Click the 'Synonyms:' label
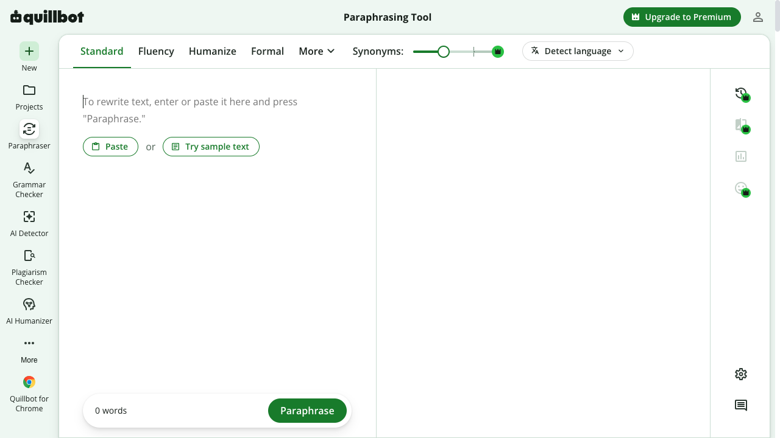The height and width of the screenshot is (438, 780). pyautogui.click(x=378, y=51)
